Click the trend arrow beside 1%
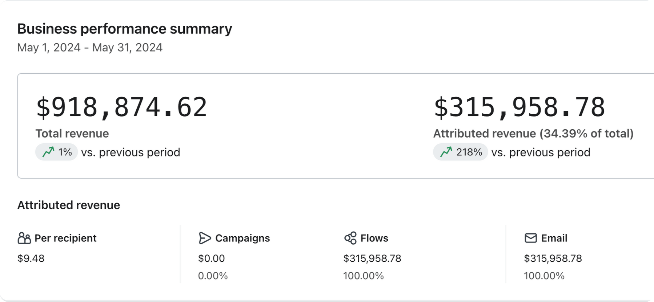 click(x=48, y=152)
